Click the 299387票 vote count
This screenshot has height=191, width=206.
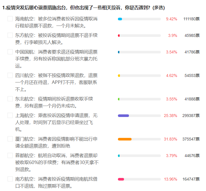[191, 116]
